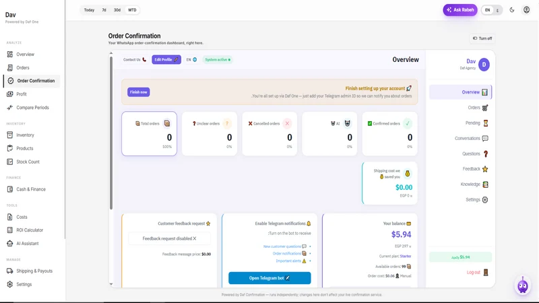This screenshot has width=539, height=303.
Task: Turn off Order Confirmation toggle
Action: point(482,38)
